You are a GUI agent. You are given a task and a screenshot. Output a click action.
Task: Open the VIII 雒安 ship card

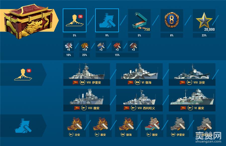[x=86, y=100]
